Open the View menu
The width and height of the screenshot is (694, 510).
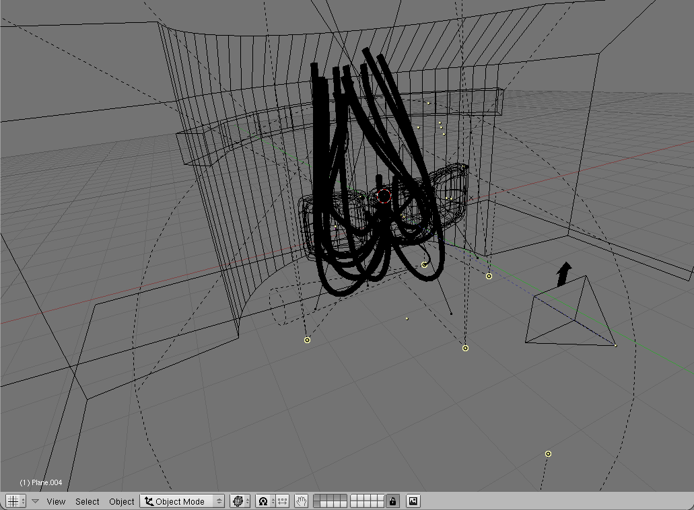(x=56, y=502)
